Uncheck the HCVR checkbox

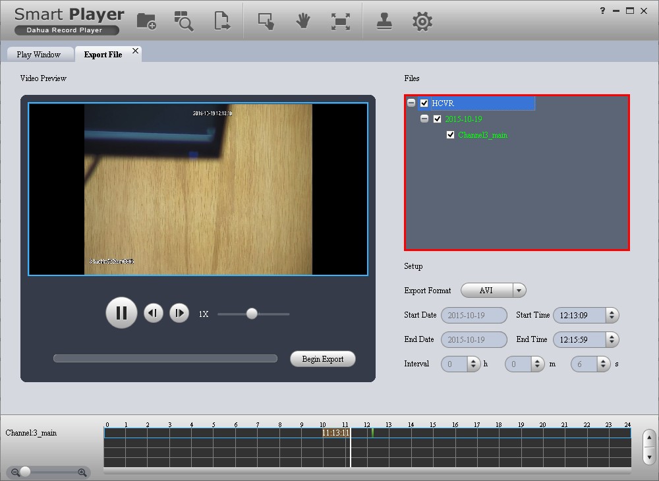424,103
